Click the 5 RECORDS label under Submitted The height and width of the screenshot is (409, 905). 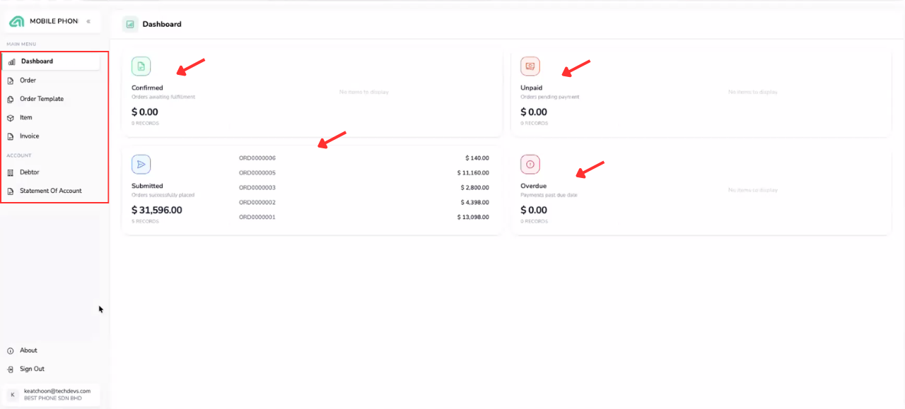pos(145,222)
